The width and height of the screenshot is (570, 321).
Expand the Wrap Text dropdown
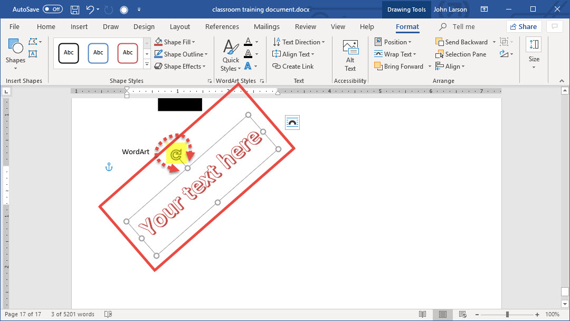click(395, 54)
